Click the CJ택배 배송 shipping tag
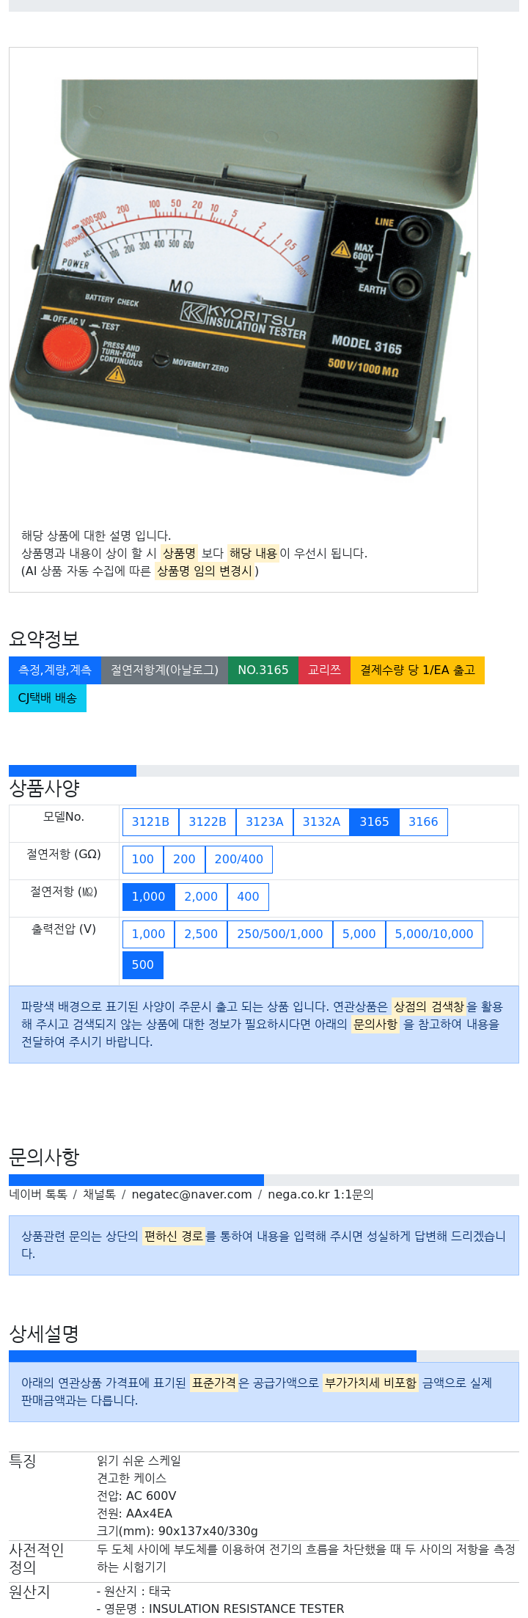 click(x=48, y=698)
